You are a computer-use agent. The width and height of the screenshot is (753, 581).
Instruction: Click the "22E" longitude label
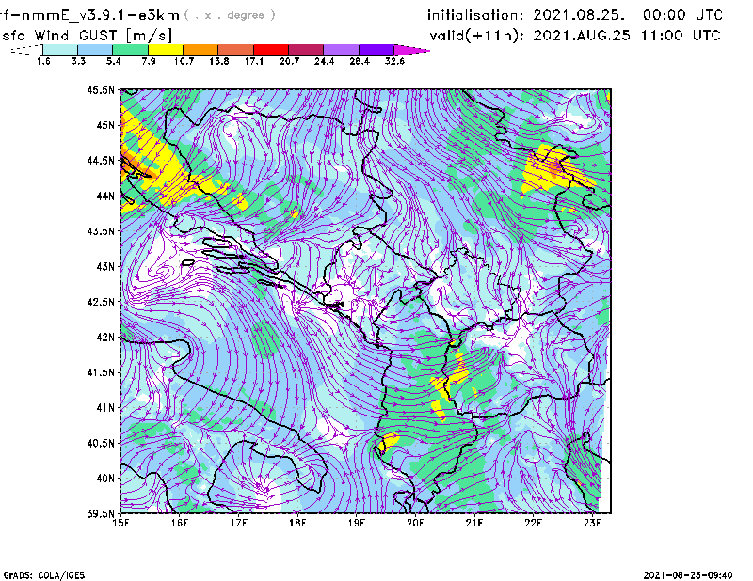(533, 523)
